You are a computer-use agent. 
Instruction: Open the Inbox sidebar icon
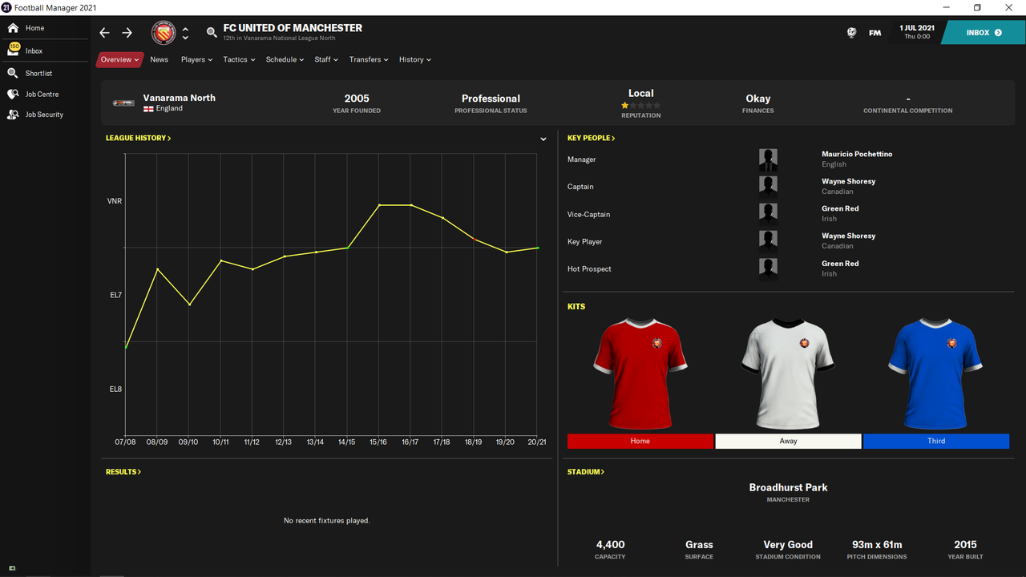click(13, 50)
